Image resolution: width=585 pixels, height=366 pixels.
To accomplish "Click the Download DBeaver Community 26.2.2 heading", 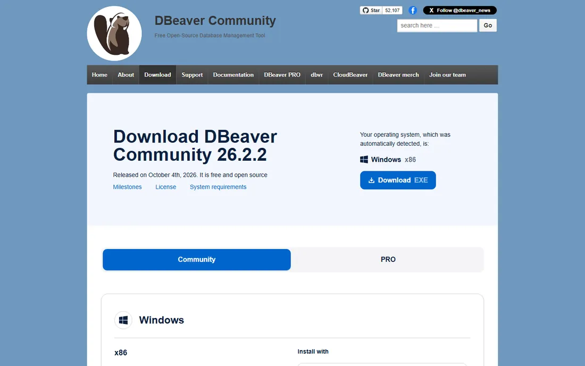I will tap(195, 146).
